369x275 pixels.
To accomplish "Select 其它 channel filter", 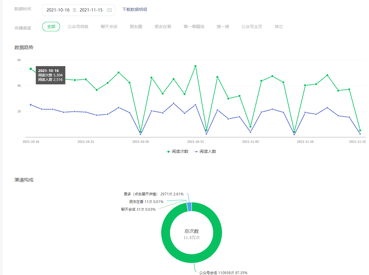I will [279, 27].
